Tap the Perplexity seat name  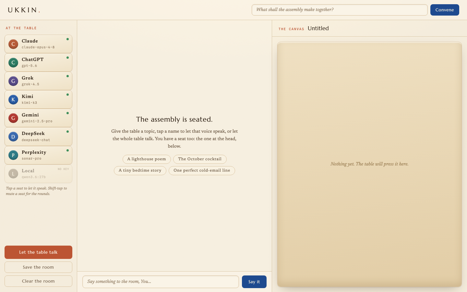(34, 152)
